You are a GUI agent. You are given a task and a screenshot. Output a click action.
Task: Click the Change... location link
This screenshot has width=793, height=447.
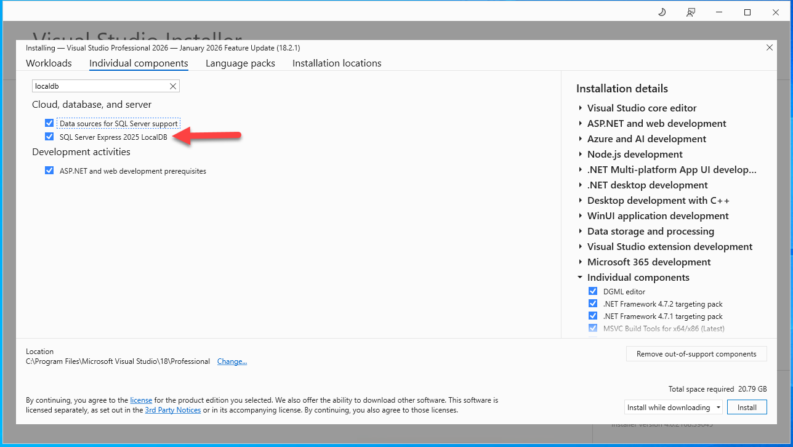click(232, 361)
